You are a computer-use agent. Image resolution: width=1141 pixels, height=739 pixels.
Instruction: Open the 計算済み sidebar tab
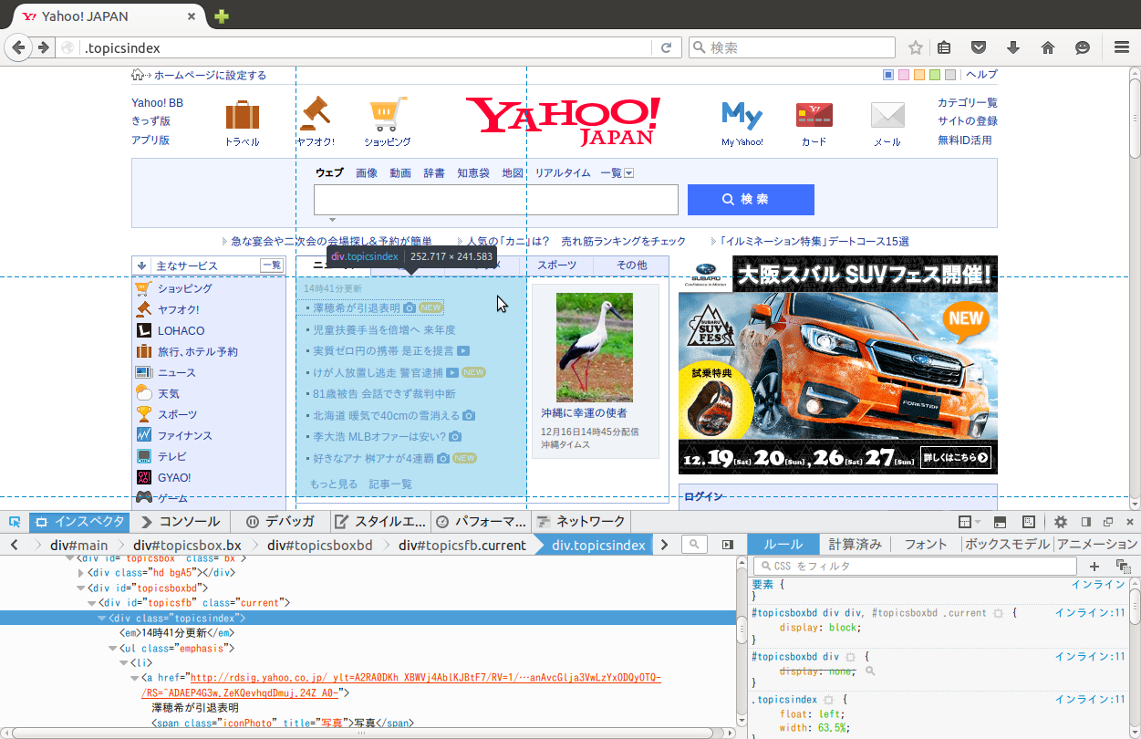855,545
